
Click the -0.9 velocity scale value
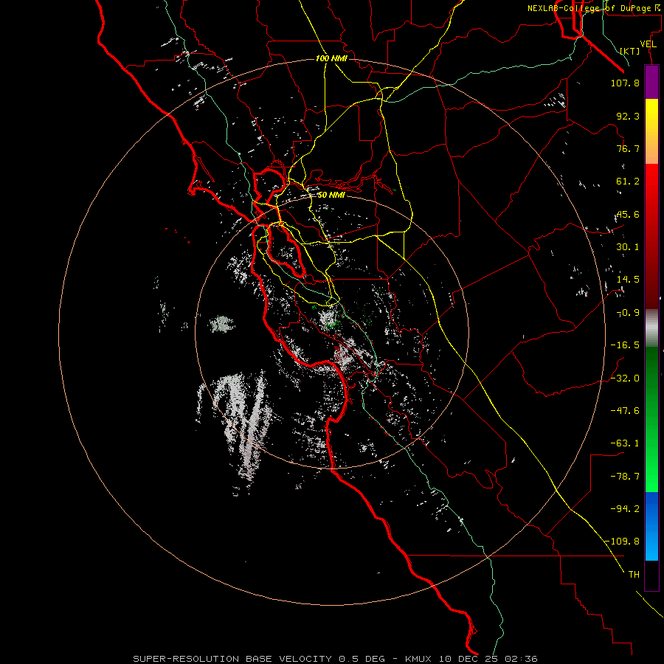pos(628,313)
